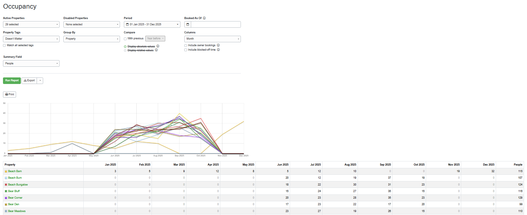Open the Active Properties dropdown
The image size is (527, 215).
pos(31,24)
